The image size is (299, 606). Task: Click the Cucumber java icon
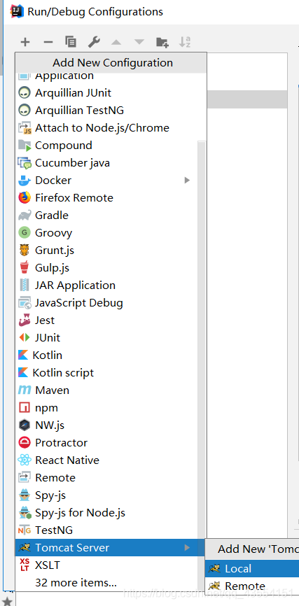tap(25, 163)
